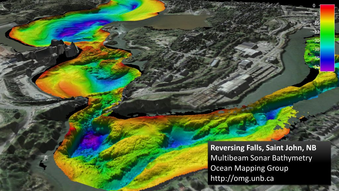The width and height of the screenshot is (339, 191).
Task: Click the "Ocean Mapping Group" text
Action: tap(249, 168)
